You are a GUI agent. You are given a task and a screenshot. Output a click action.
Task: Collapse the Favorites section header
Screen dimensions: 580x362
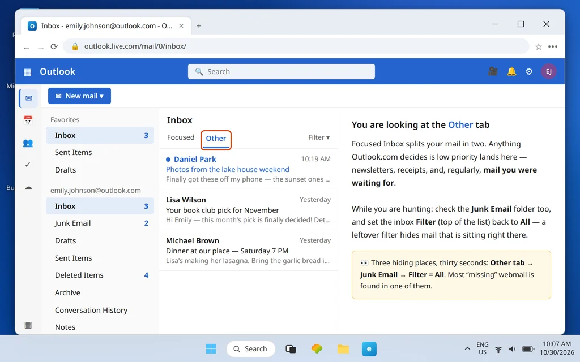click(x=65, y=120)
